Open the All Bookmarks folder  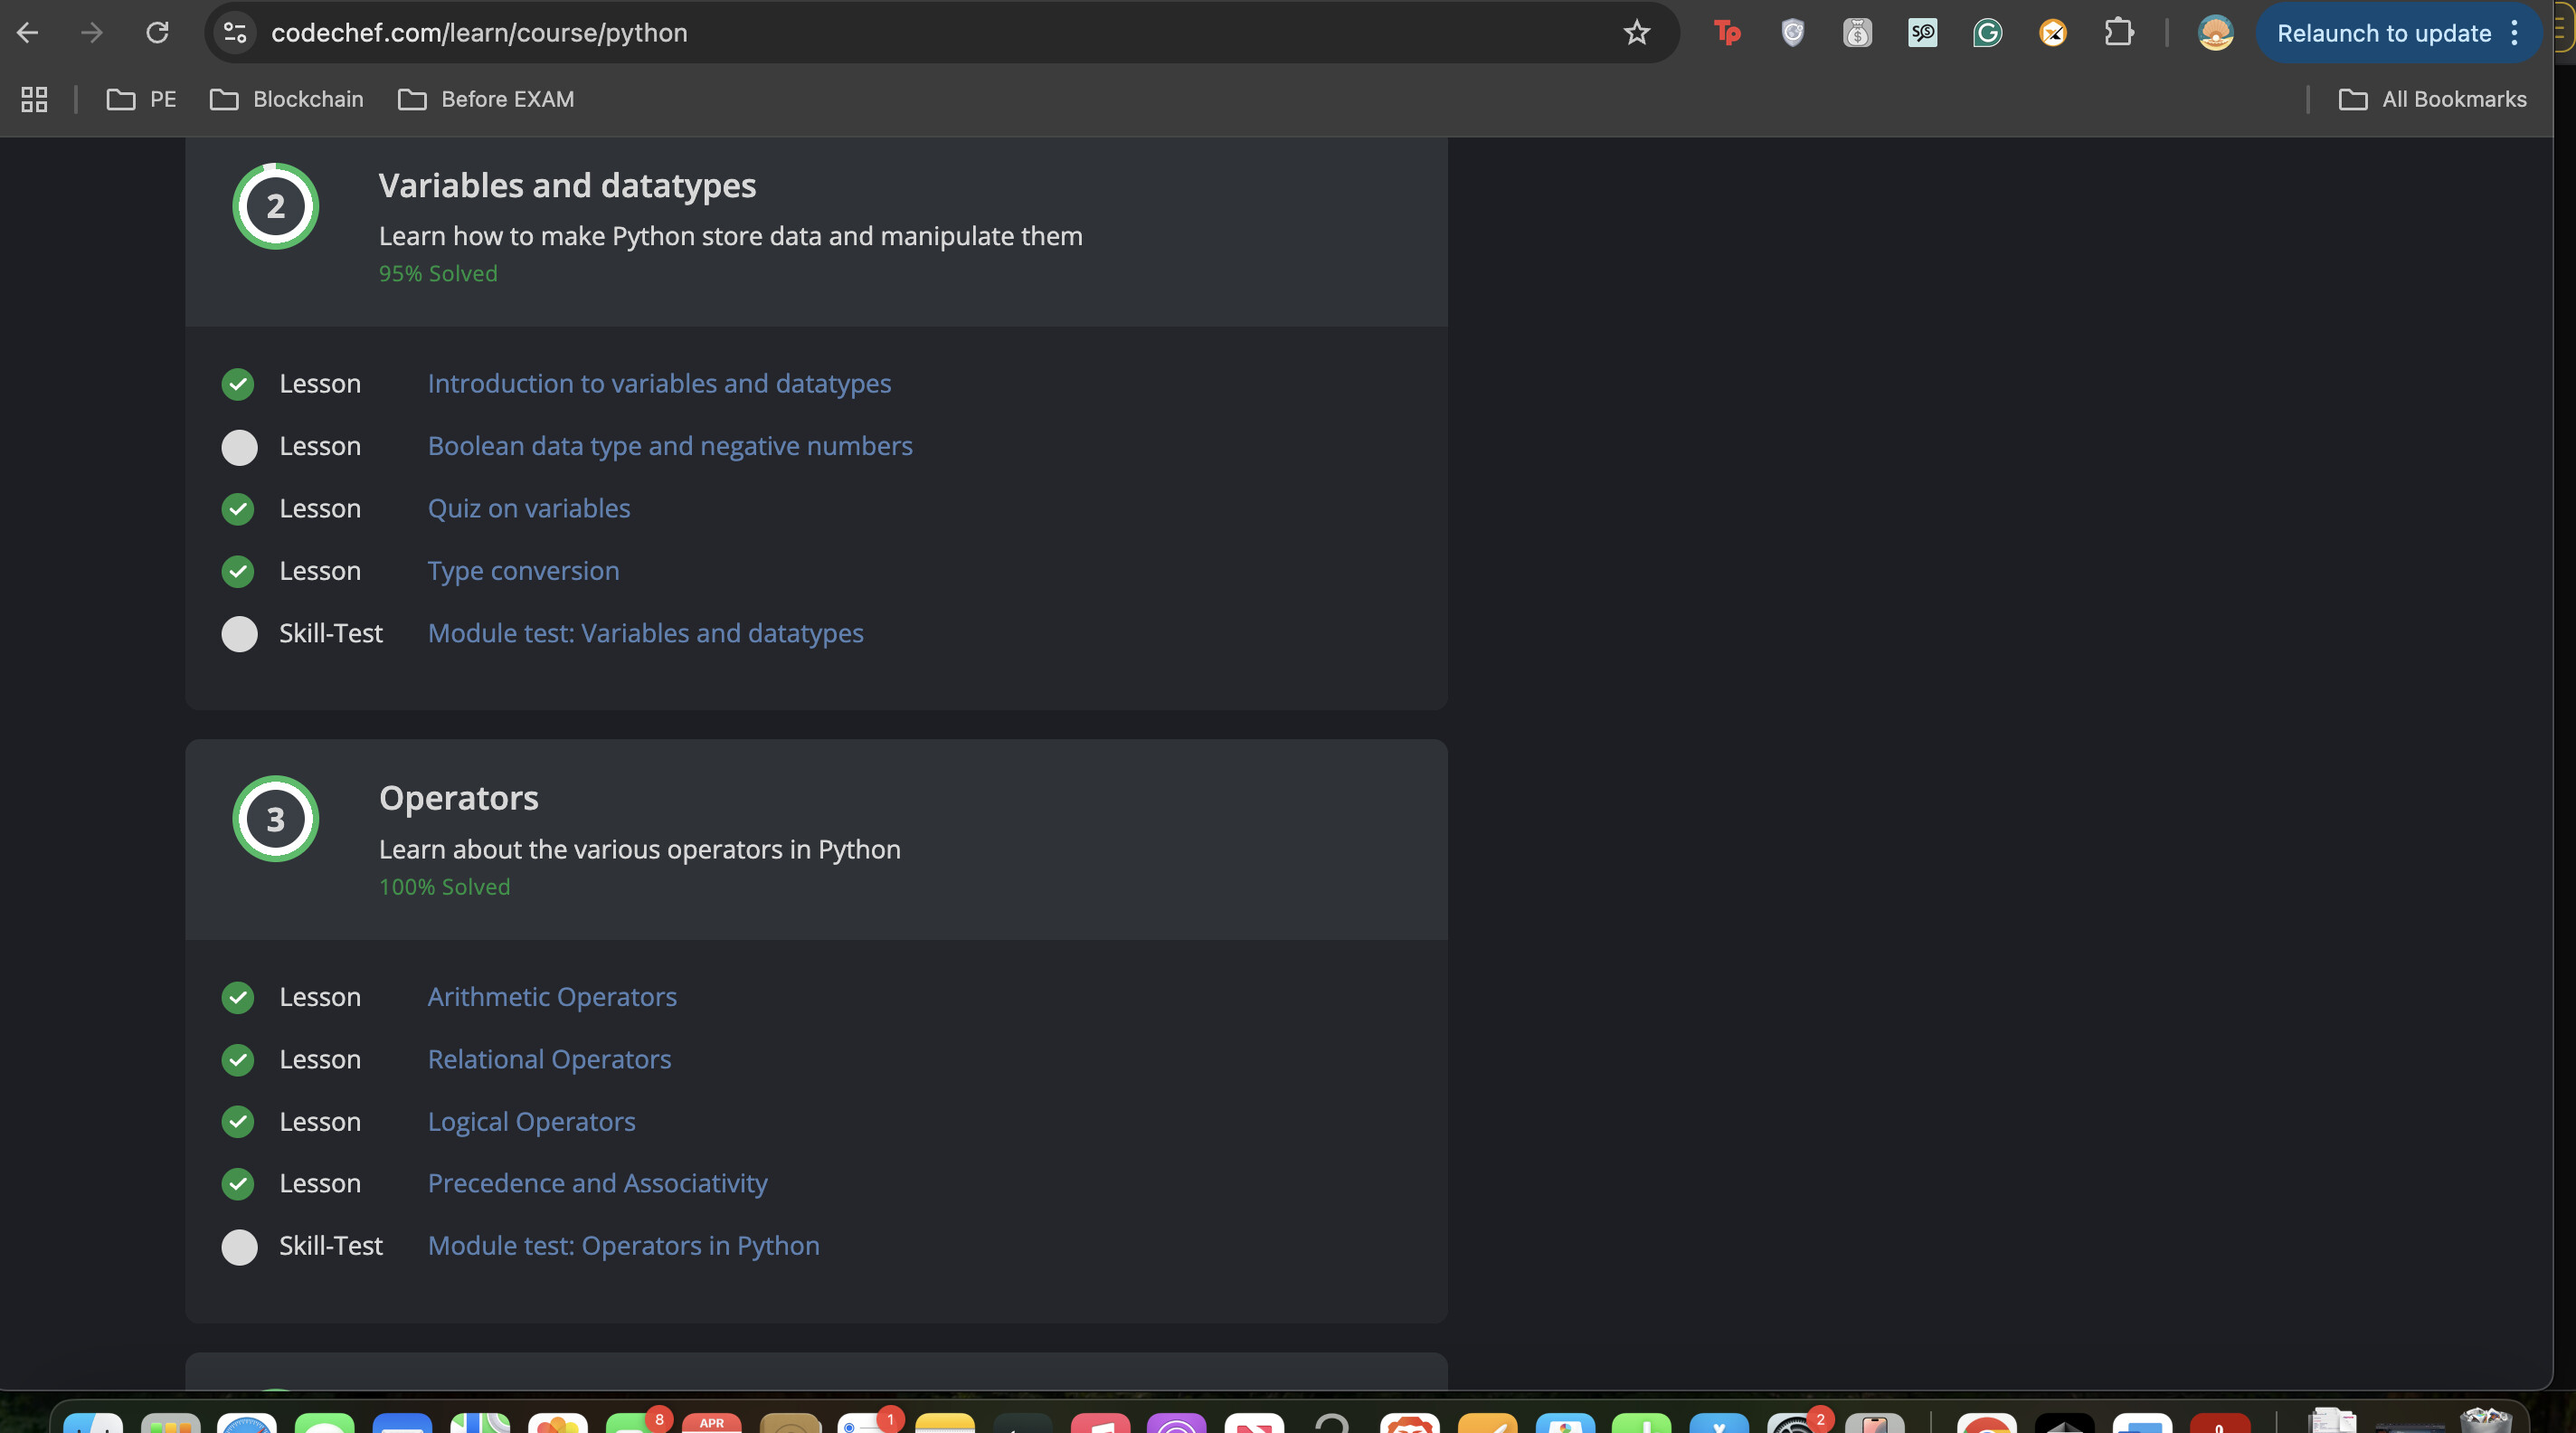point(2432,99)
